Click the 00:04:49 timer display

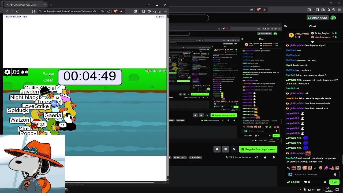[90, 77]
